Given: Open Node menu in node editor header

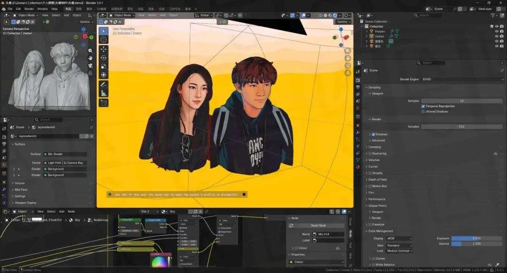Looking at the screenshot, I should [x=71, y=212].
